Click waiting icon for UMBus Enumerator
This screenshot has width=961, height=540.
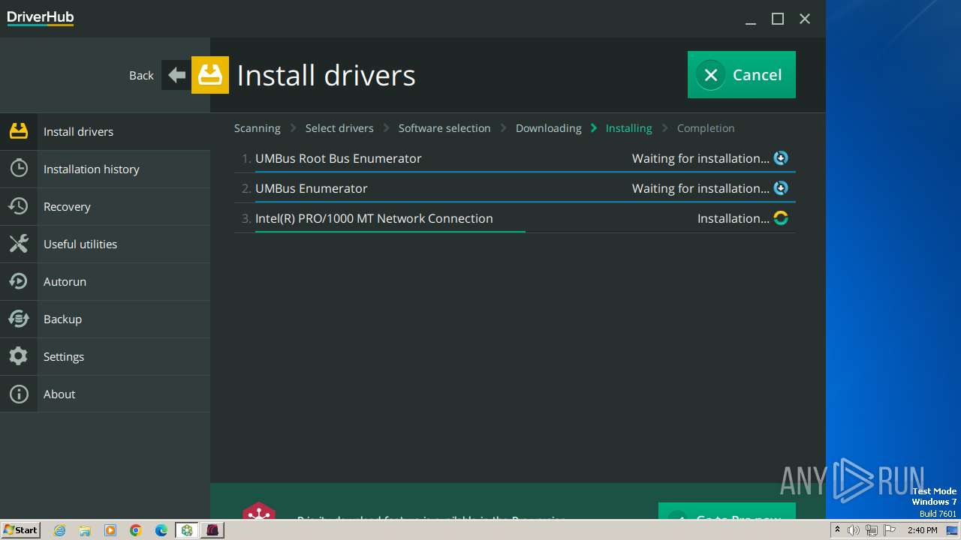pos(781,188)
